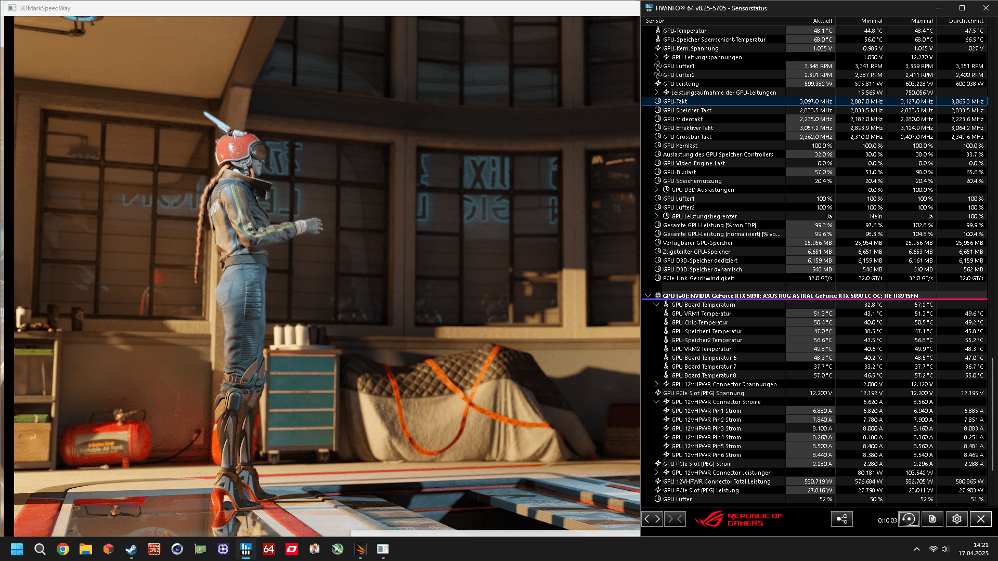Click the Republic of Gamers logo
This screenshot has width=998, height=561.
738,519
